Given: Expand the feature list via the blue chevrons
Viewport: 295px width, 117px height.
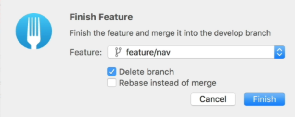Looking at the screenshot, I should (x=280, y=52).
